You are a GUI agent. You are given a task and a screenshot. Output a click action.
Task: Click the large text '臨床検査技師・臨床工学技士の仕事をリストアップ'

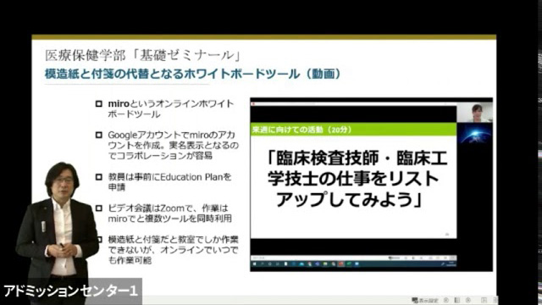pos(357,179)
